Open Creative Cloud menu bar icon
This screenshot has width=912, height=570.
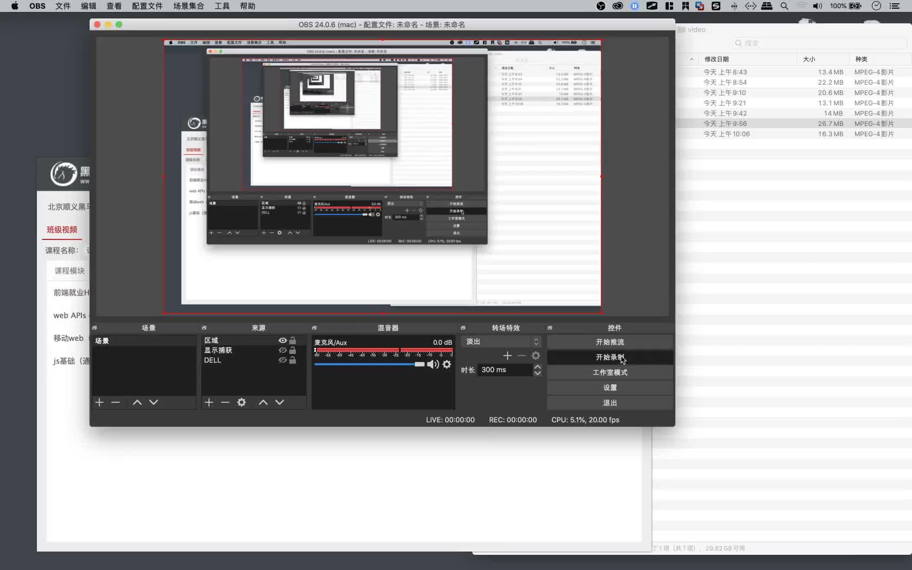pos(618,6)
